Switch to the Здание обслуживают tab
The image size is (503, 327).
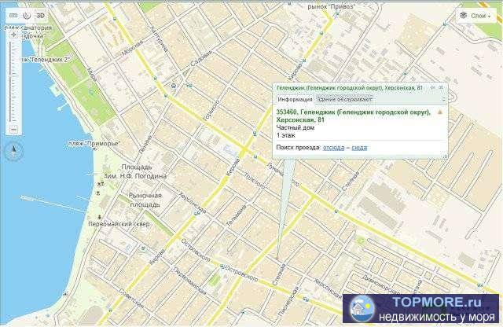pyautogui.click(x=344, y=100)
